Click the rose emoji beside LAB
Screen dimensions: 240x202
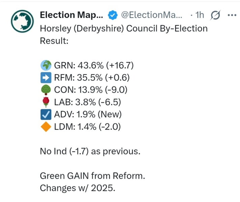coord(46,102)
